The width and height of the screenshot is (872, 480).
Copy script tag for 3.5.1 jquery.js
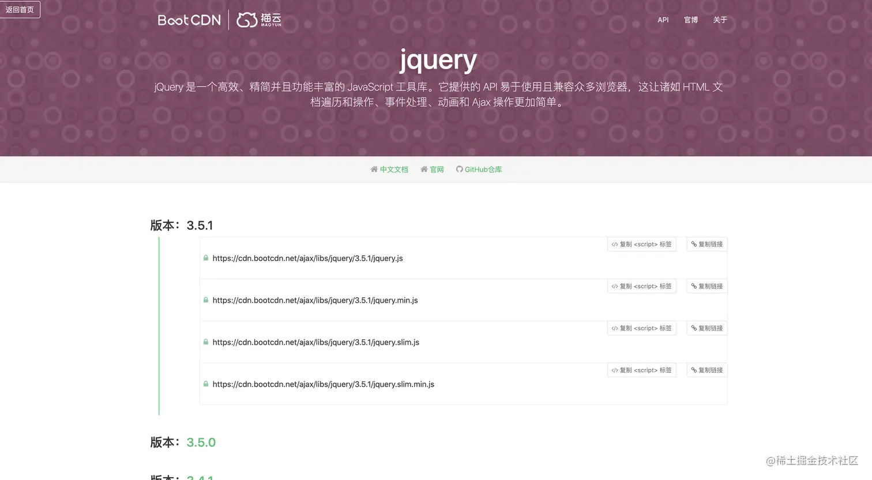(x=642, y=244)
